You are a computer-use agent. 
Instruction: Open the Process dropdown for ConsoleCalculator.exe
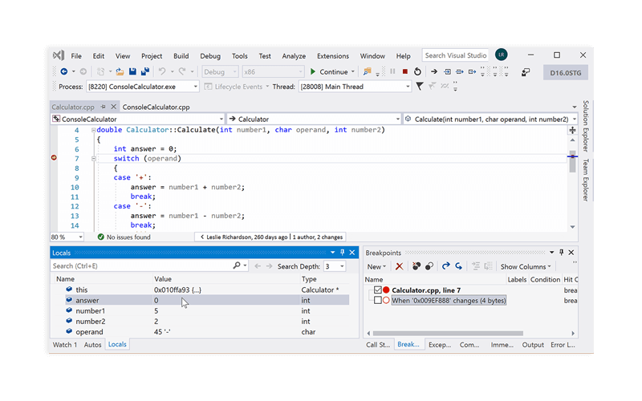click(194, 87)
